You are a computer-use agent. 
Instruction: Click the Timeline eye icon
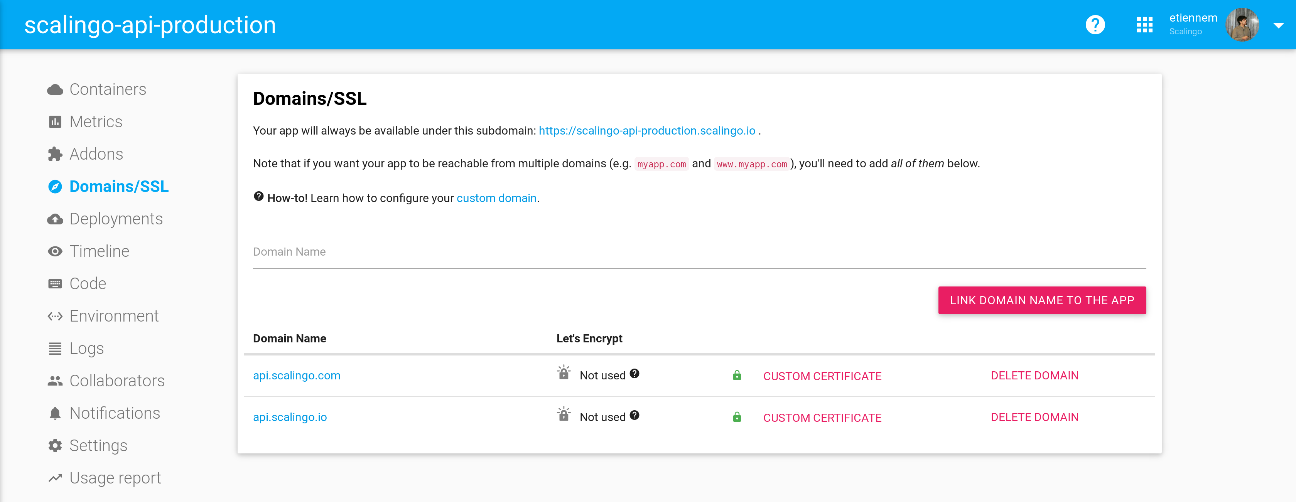click(55, 251)
